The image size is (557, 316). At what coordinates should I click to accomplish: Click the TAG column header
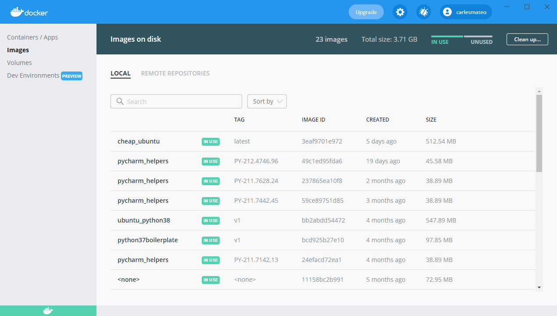pyautogui.click(x=239, y=119)
